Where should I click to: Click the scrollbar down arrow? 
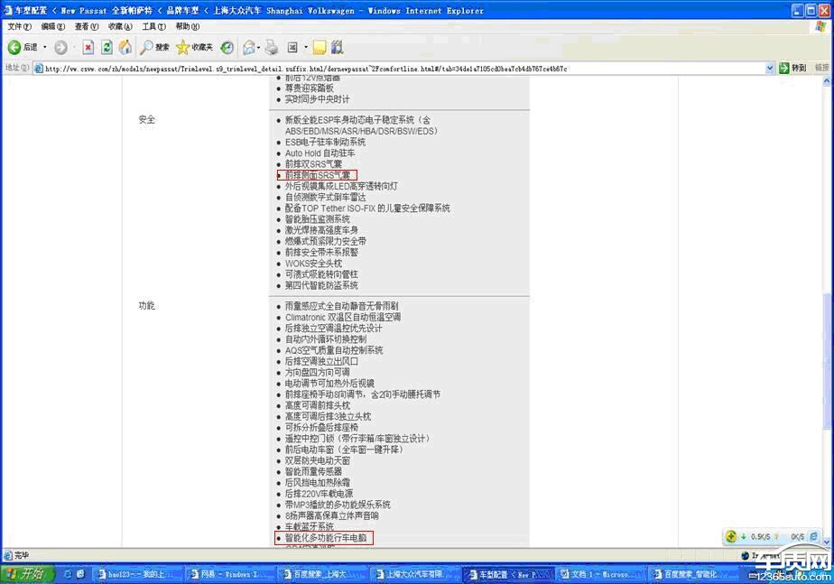pyautogui.click(x=827, y=542)
